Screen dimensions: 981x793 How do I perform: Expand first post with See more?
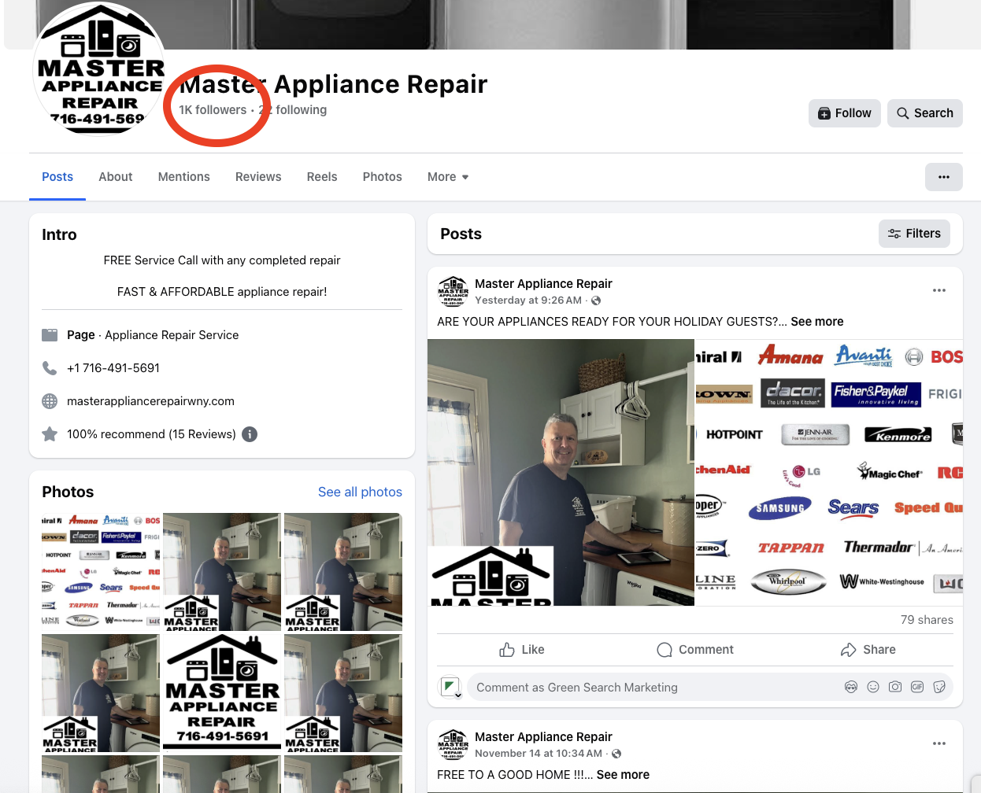pyautogui.click(x=816, y=322)
